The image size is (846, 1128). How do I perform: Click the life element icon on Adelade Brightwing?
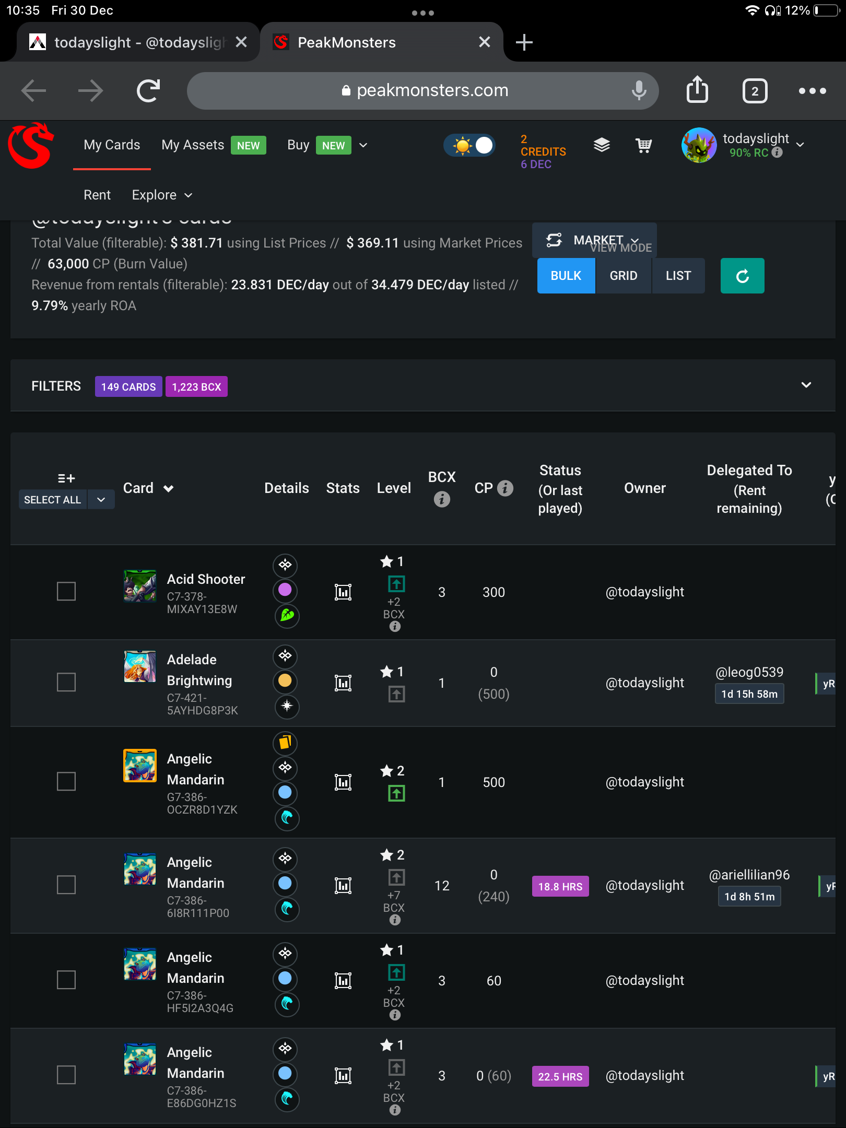pyautogui.click(x=287, y=706)
